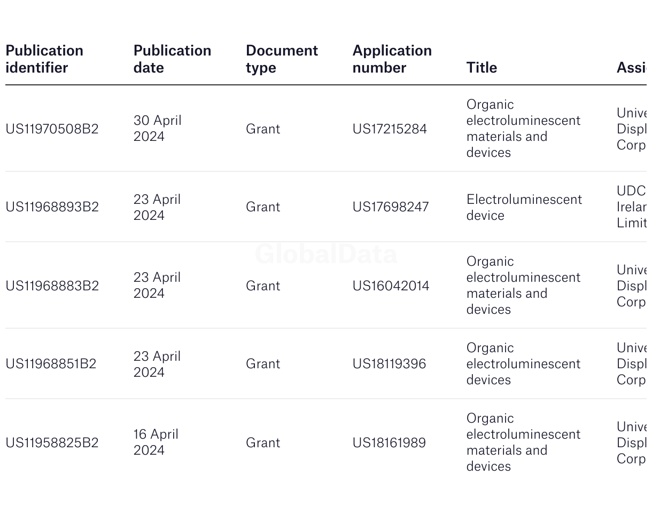Click the UDC Ireland assignee cell
Viewport: 652px width, 507px height.
pos(631,207)
